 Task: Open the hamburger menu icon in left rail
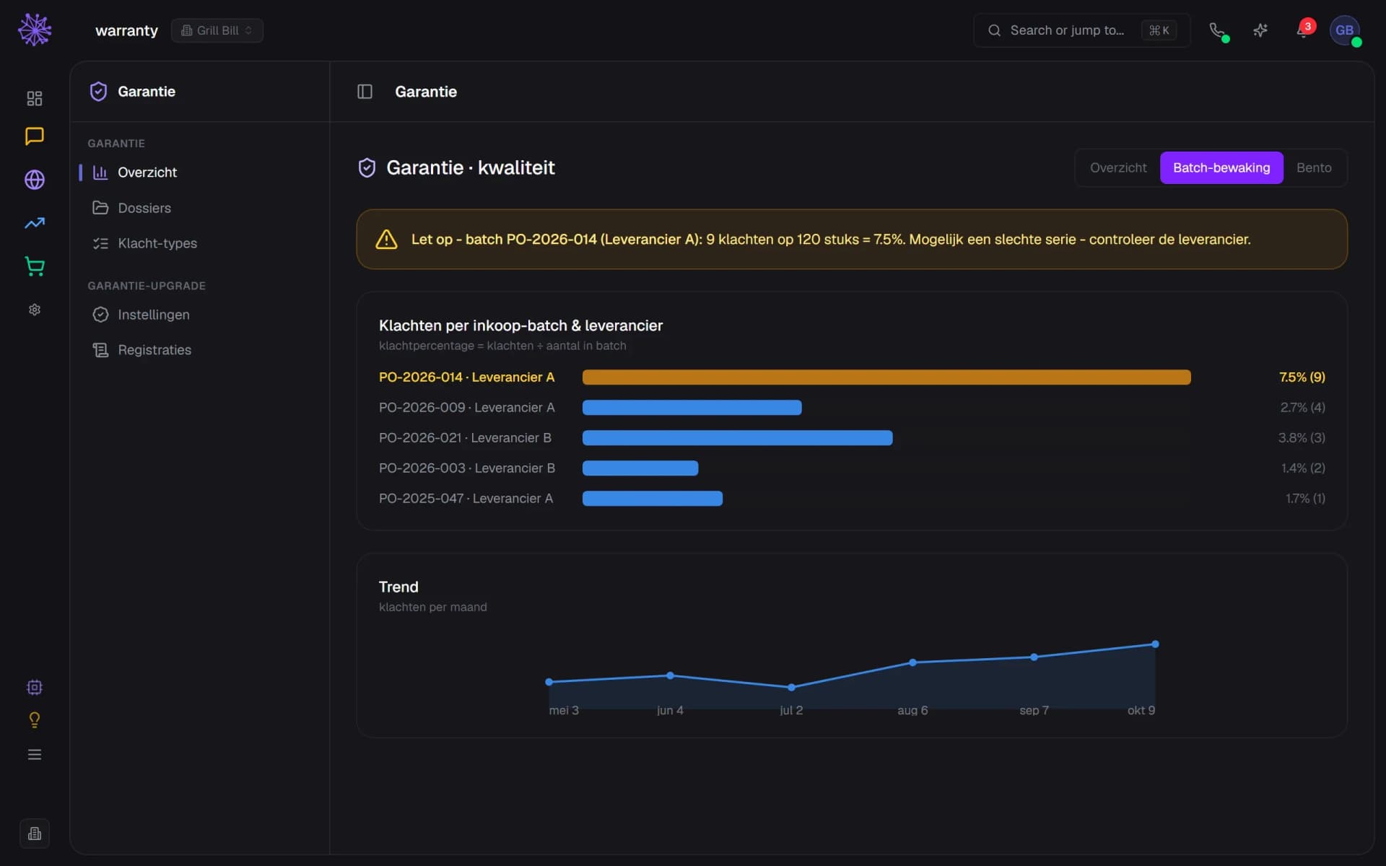point(35,754)
